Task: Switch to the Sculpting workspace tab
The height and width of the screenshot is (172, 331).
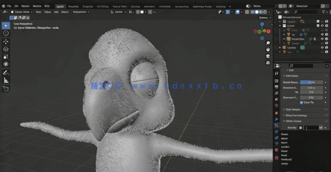Action: 87,7
